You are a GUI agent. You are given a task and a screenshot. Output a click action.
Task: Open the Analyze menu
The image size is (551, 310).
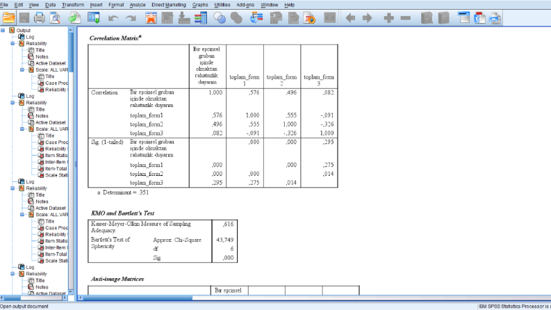pyautogui.click(x=138, y=5)
